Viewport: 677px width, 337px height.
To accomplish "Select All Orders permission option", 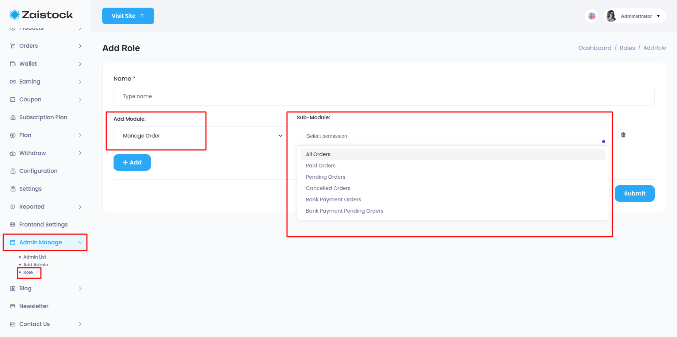I will pyautogui.click(x=453, y=154).
